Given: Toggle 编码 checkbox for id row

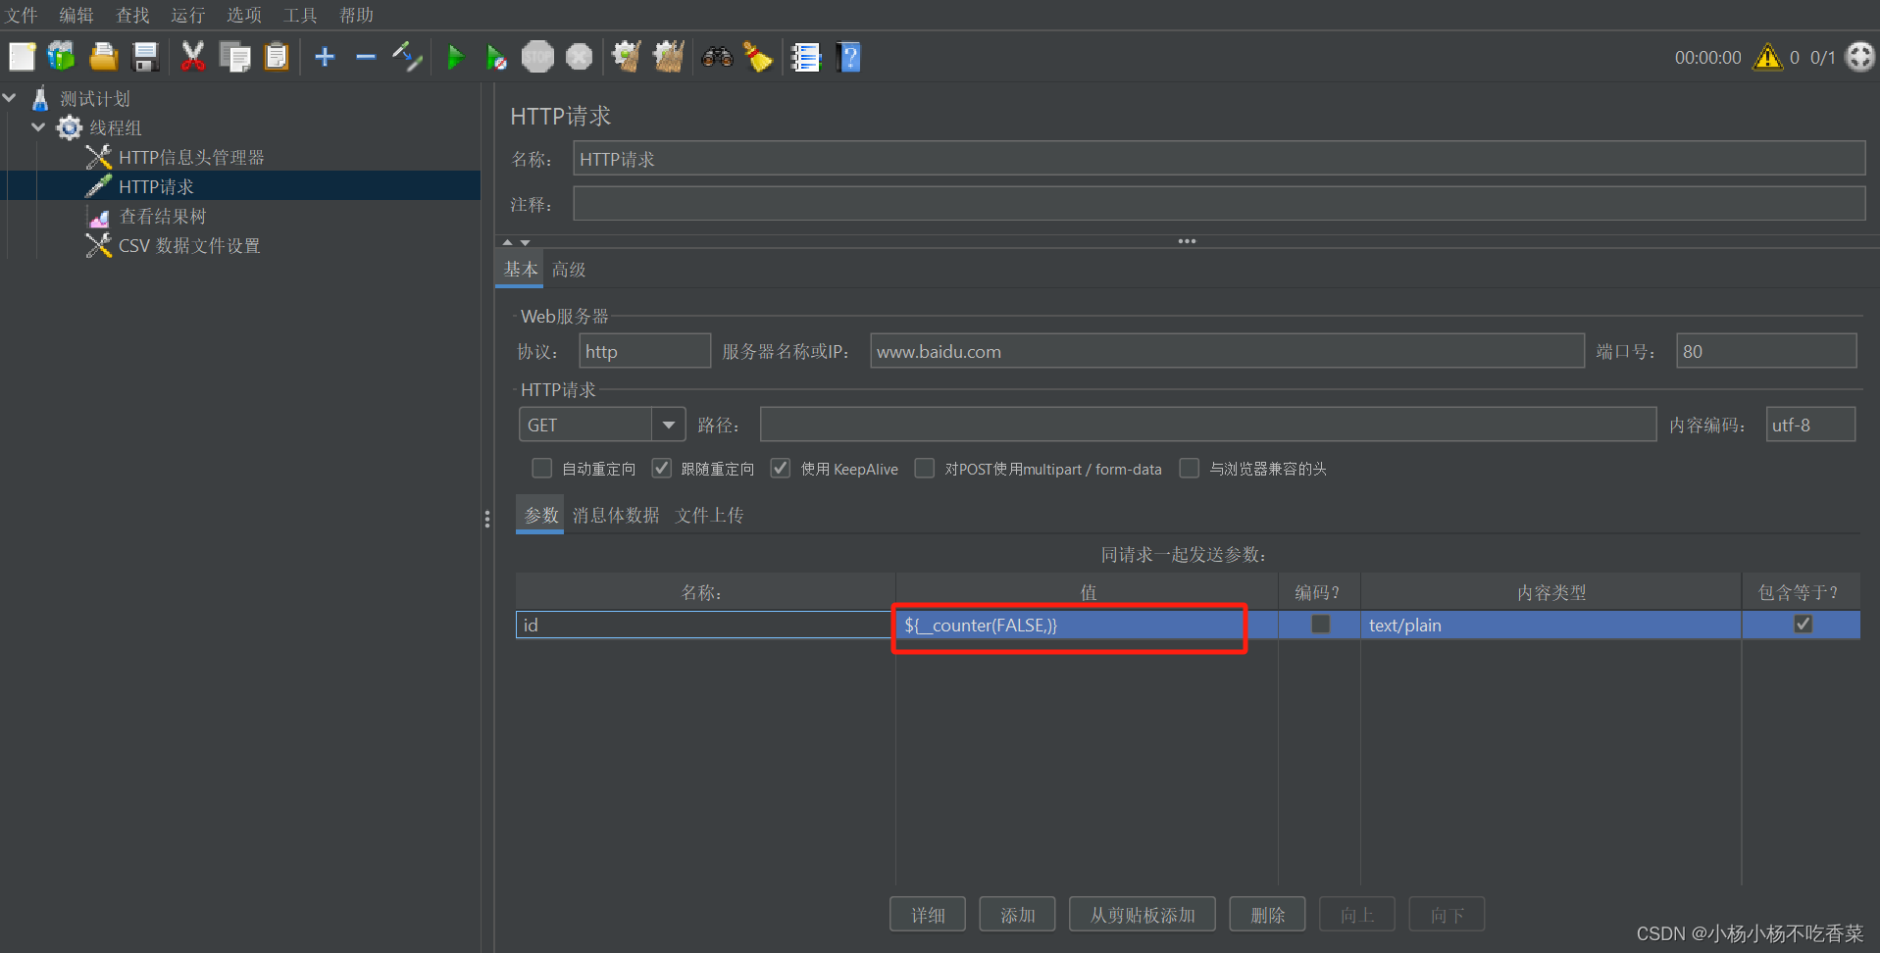Looking at the screenshot, I should click(1321, 624).
